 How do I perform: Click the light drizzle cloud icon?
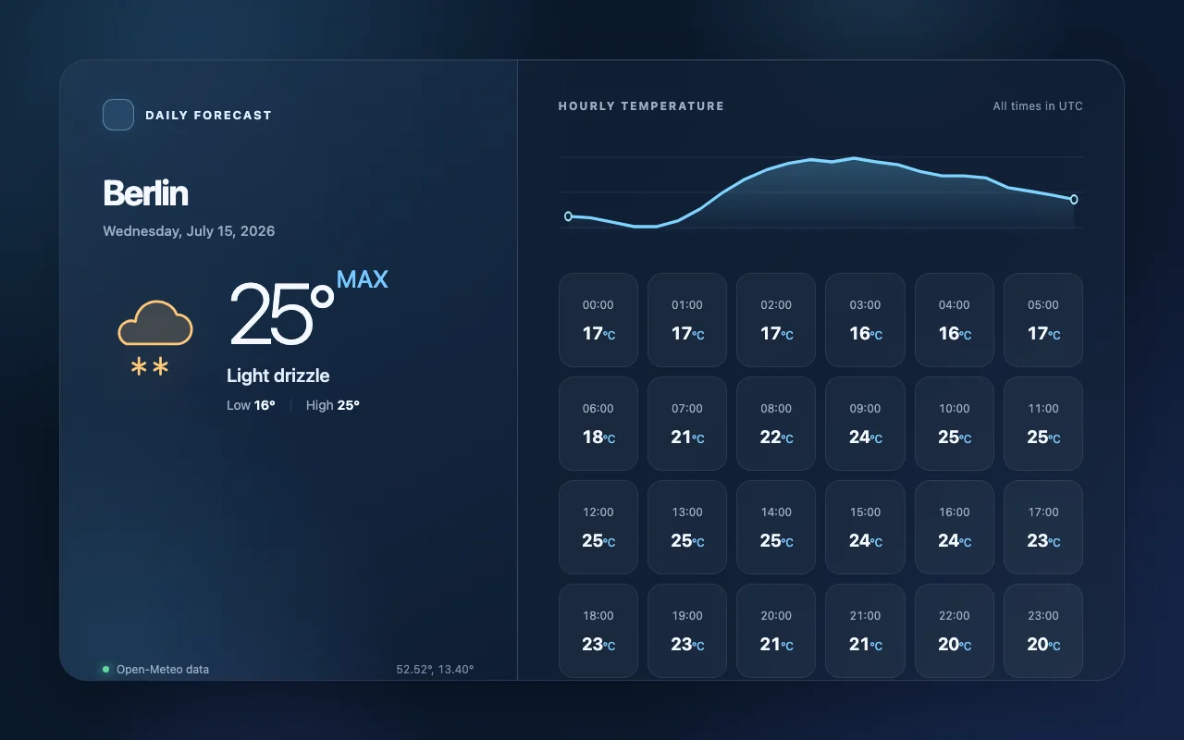point(154,338)
